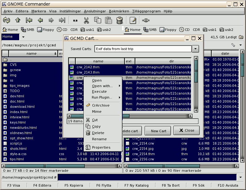
Task: Click the folder icon next to 41,5 GB Ledigt
Action: (x=241, y=37)
